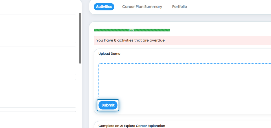Click the dashed file upload drop zone
The image size is (271, 128).
(185, 80)
